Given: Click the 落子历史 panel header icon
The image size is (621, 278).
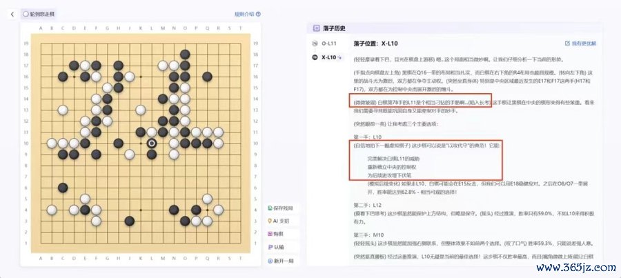Looking at the screenshot, I should click(316, 28).
